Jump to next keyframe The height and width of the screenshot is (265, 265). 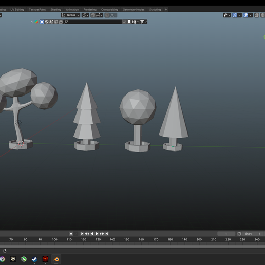102,234
